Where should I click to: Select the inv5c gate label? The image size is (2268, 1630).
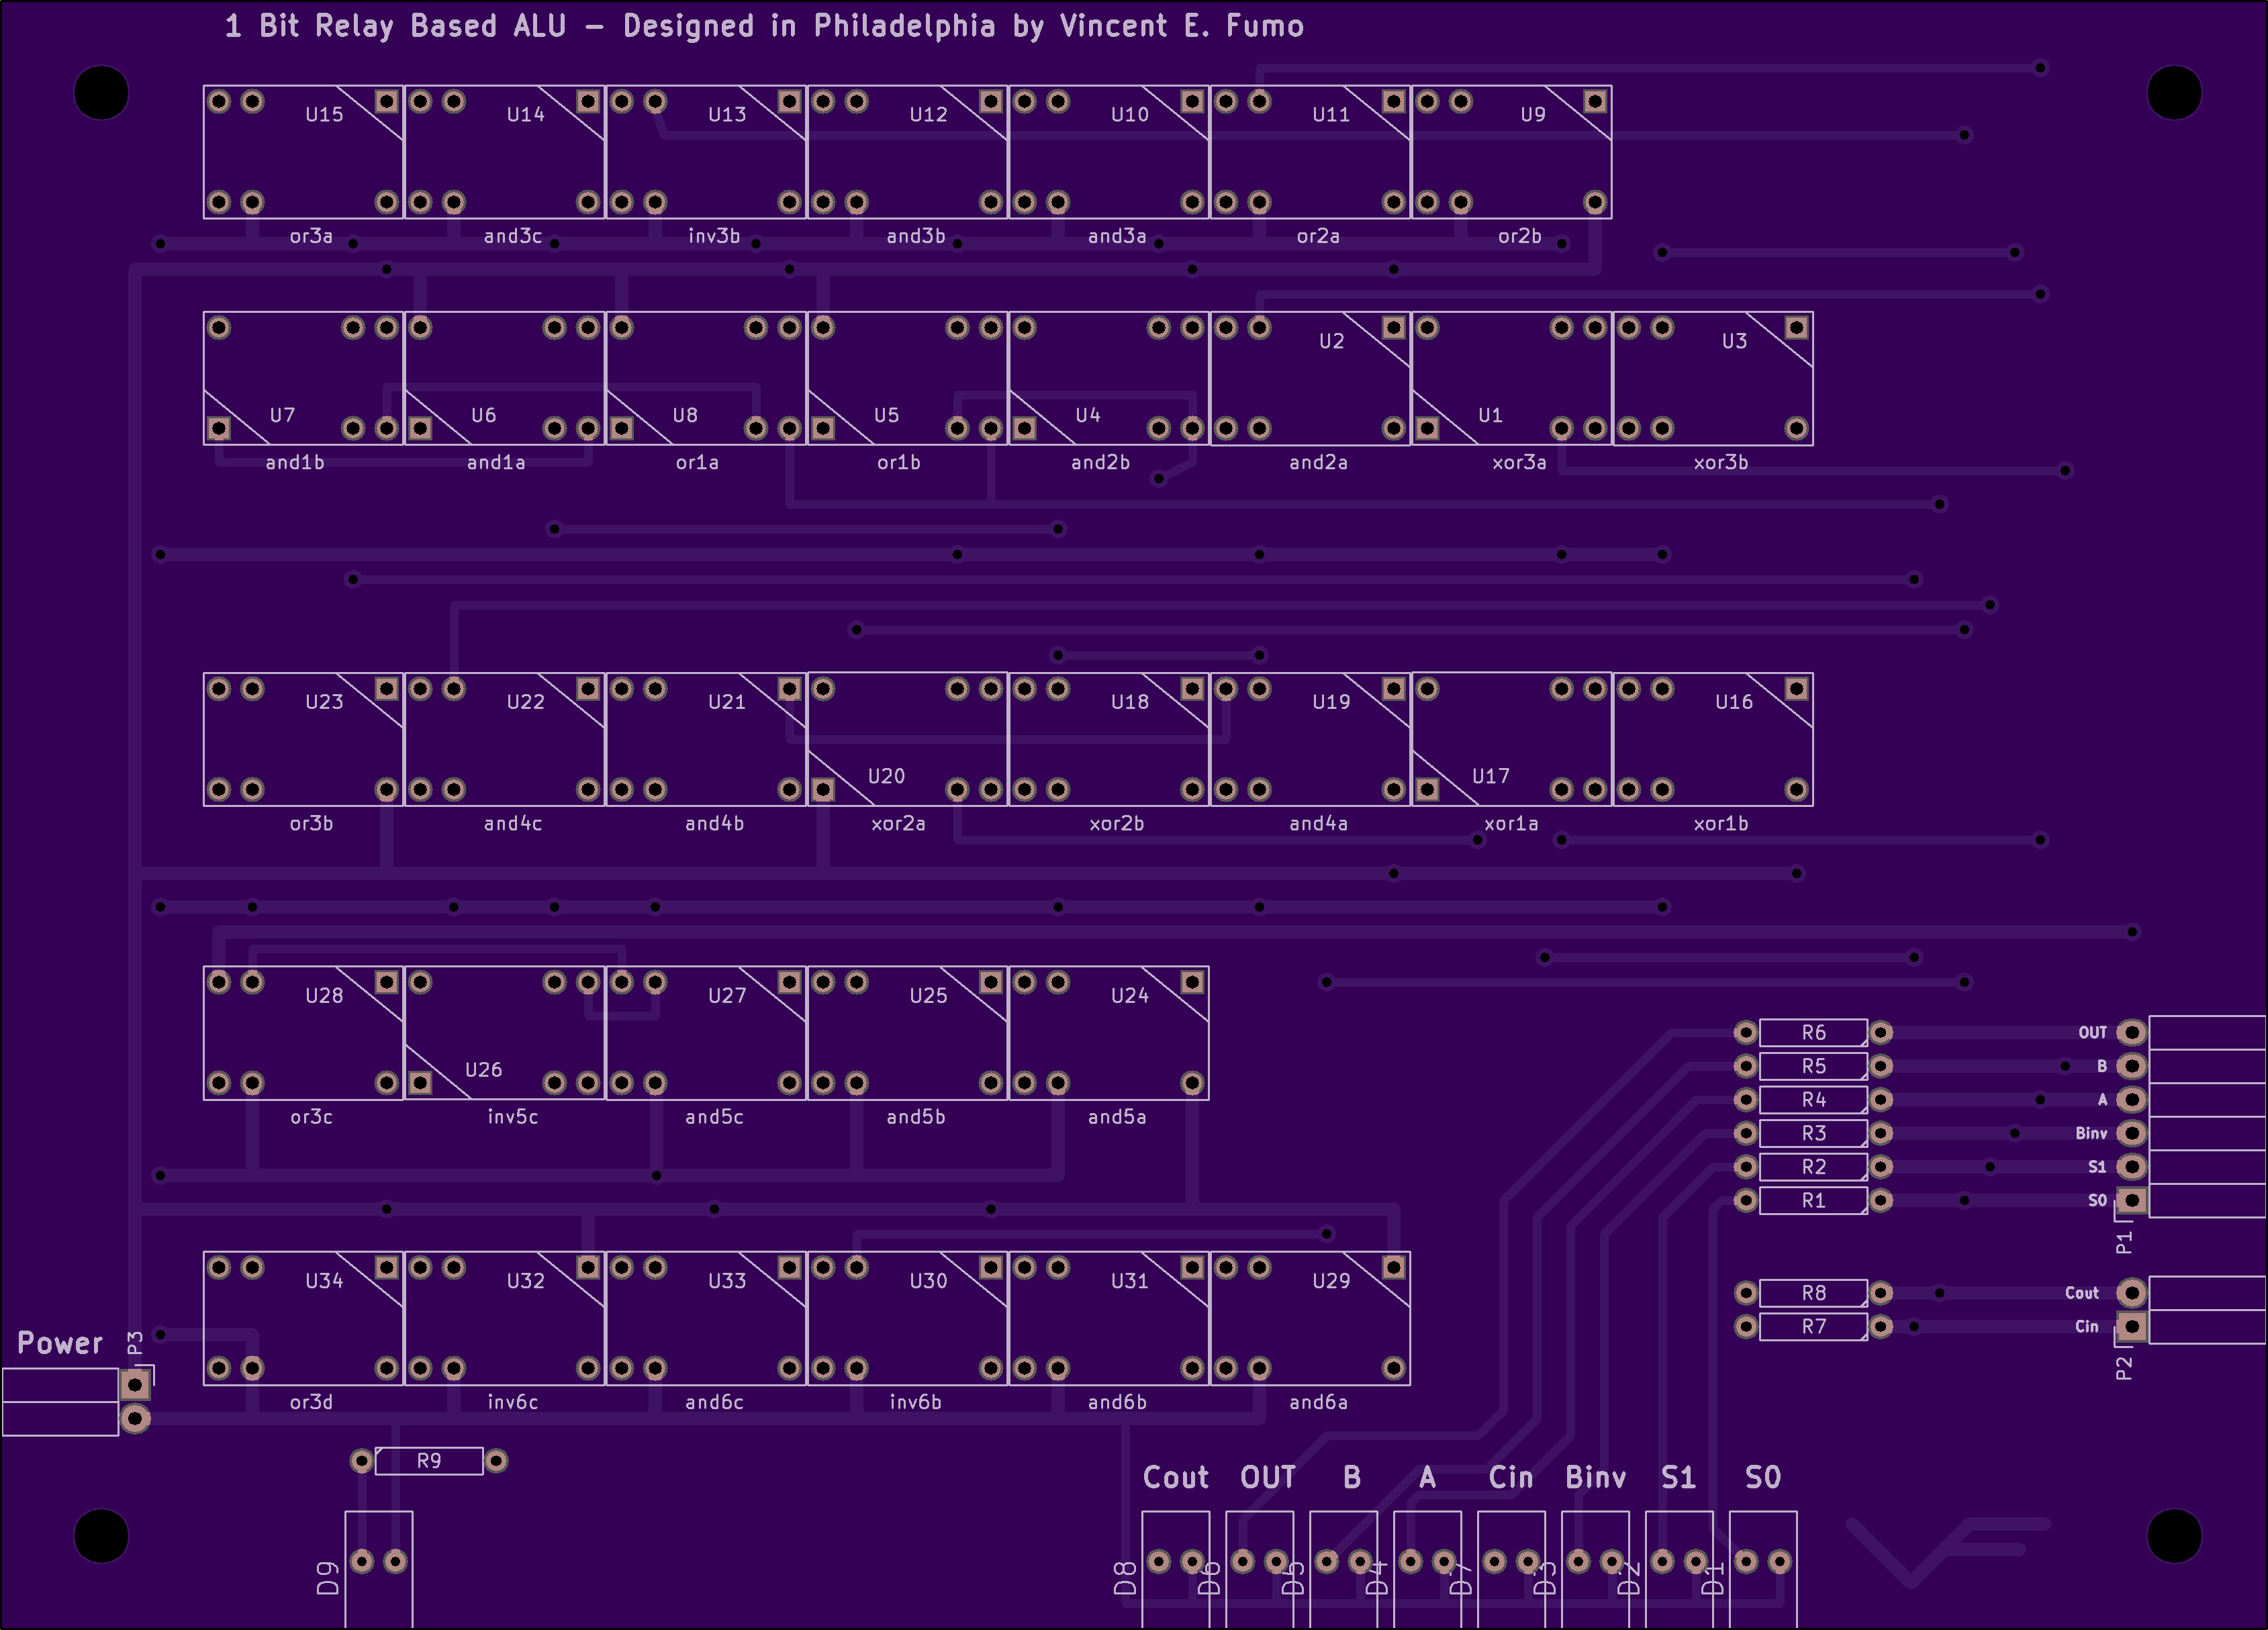(513, 1117)
